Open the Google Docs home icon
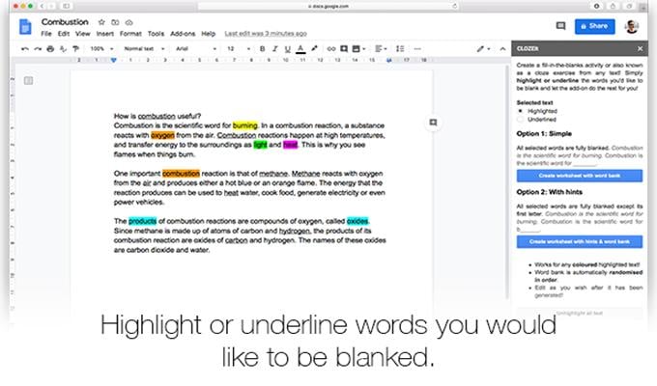Image resolution: width=657 pixels, height=386 pixels. coord(25,27)
